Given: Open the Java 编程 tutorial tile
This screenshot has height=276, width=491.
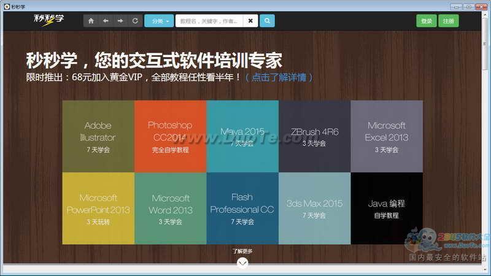Looking at the screenshot, I should point(387,209).
